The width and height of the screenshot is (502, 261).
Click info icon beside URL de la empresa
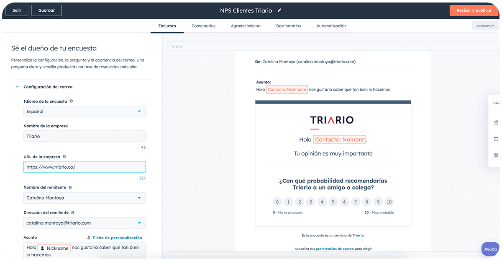(64, 157)
